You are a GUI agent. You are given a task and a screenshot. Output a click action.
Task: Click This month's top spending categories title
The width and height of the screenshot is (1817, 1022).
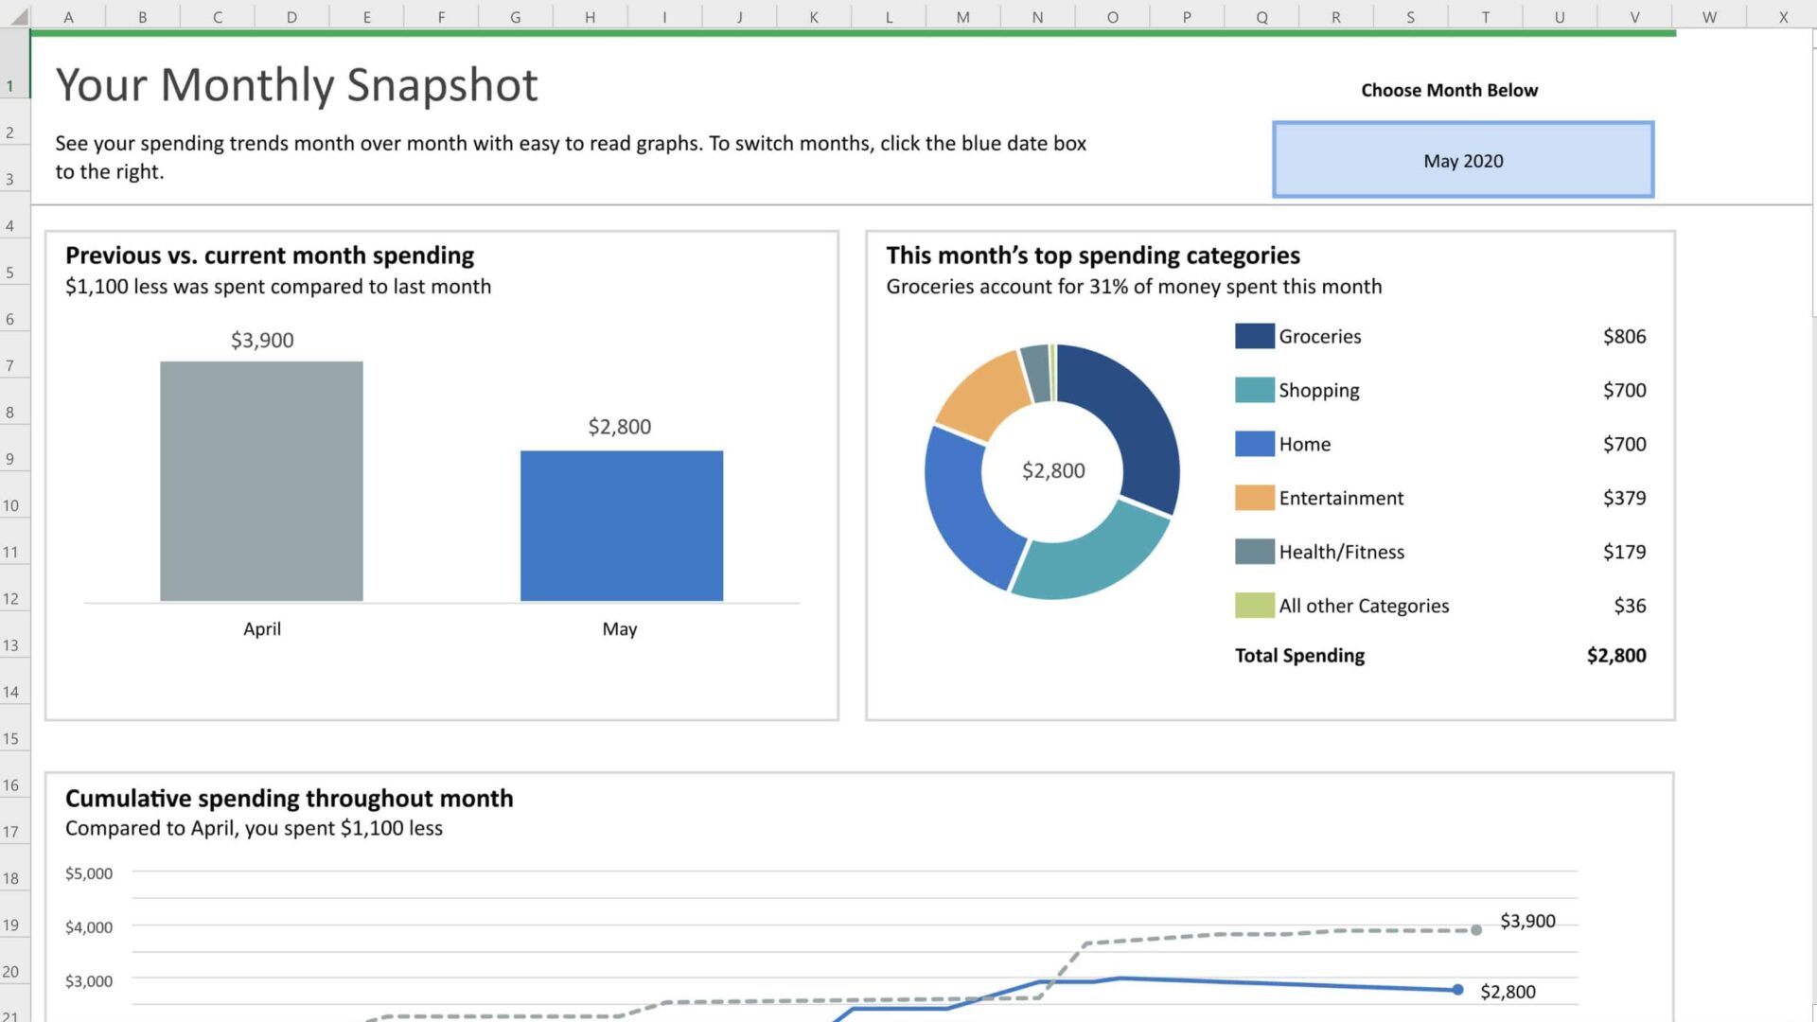pyautogui.click(x=1093, y=255)
